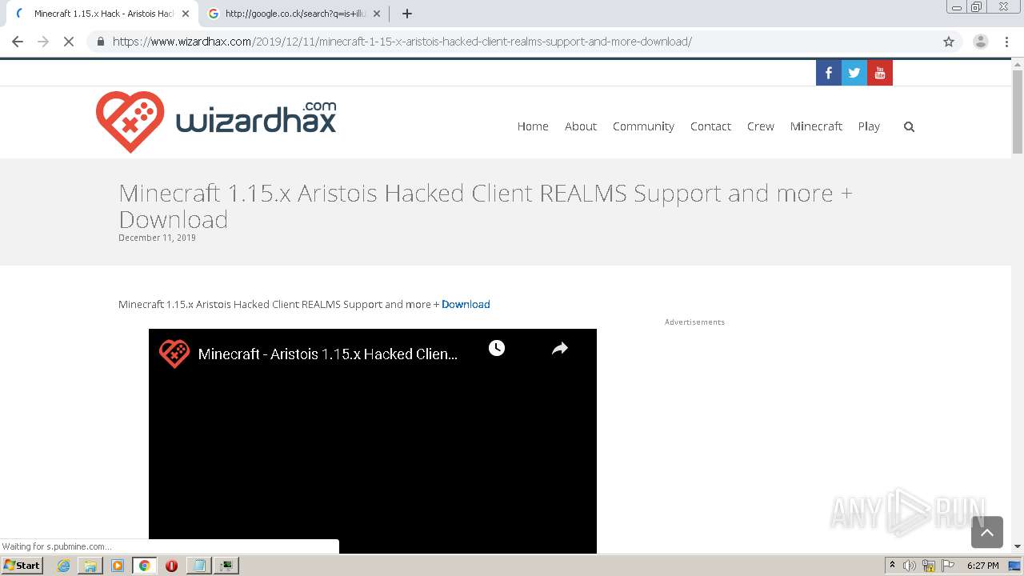1024x576 pixels.
Task: Open the Chrome profile avatar icon
Action: point(980,42)
